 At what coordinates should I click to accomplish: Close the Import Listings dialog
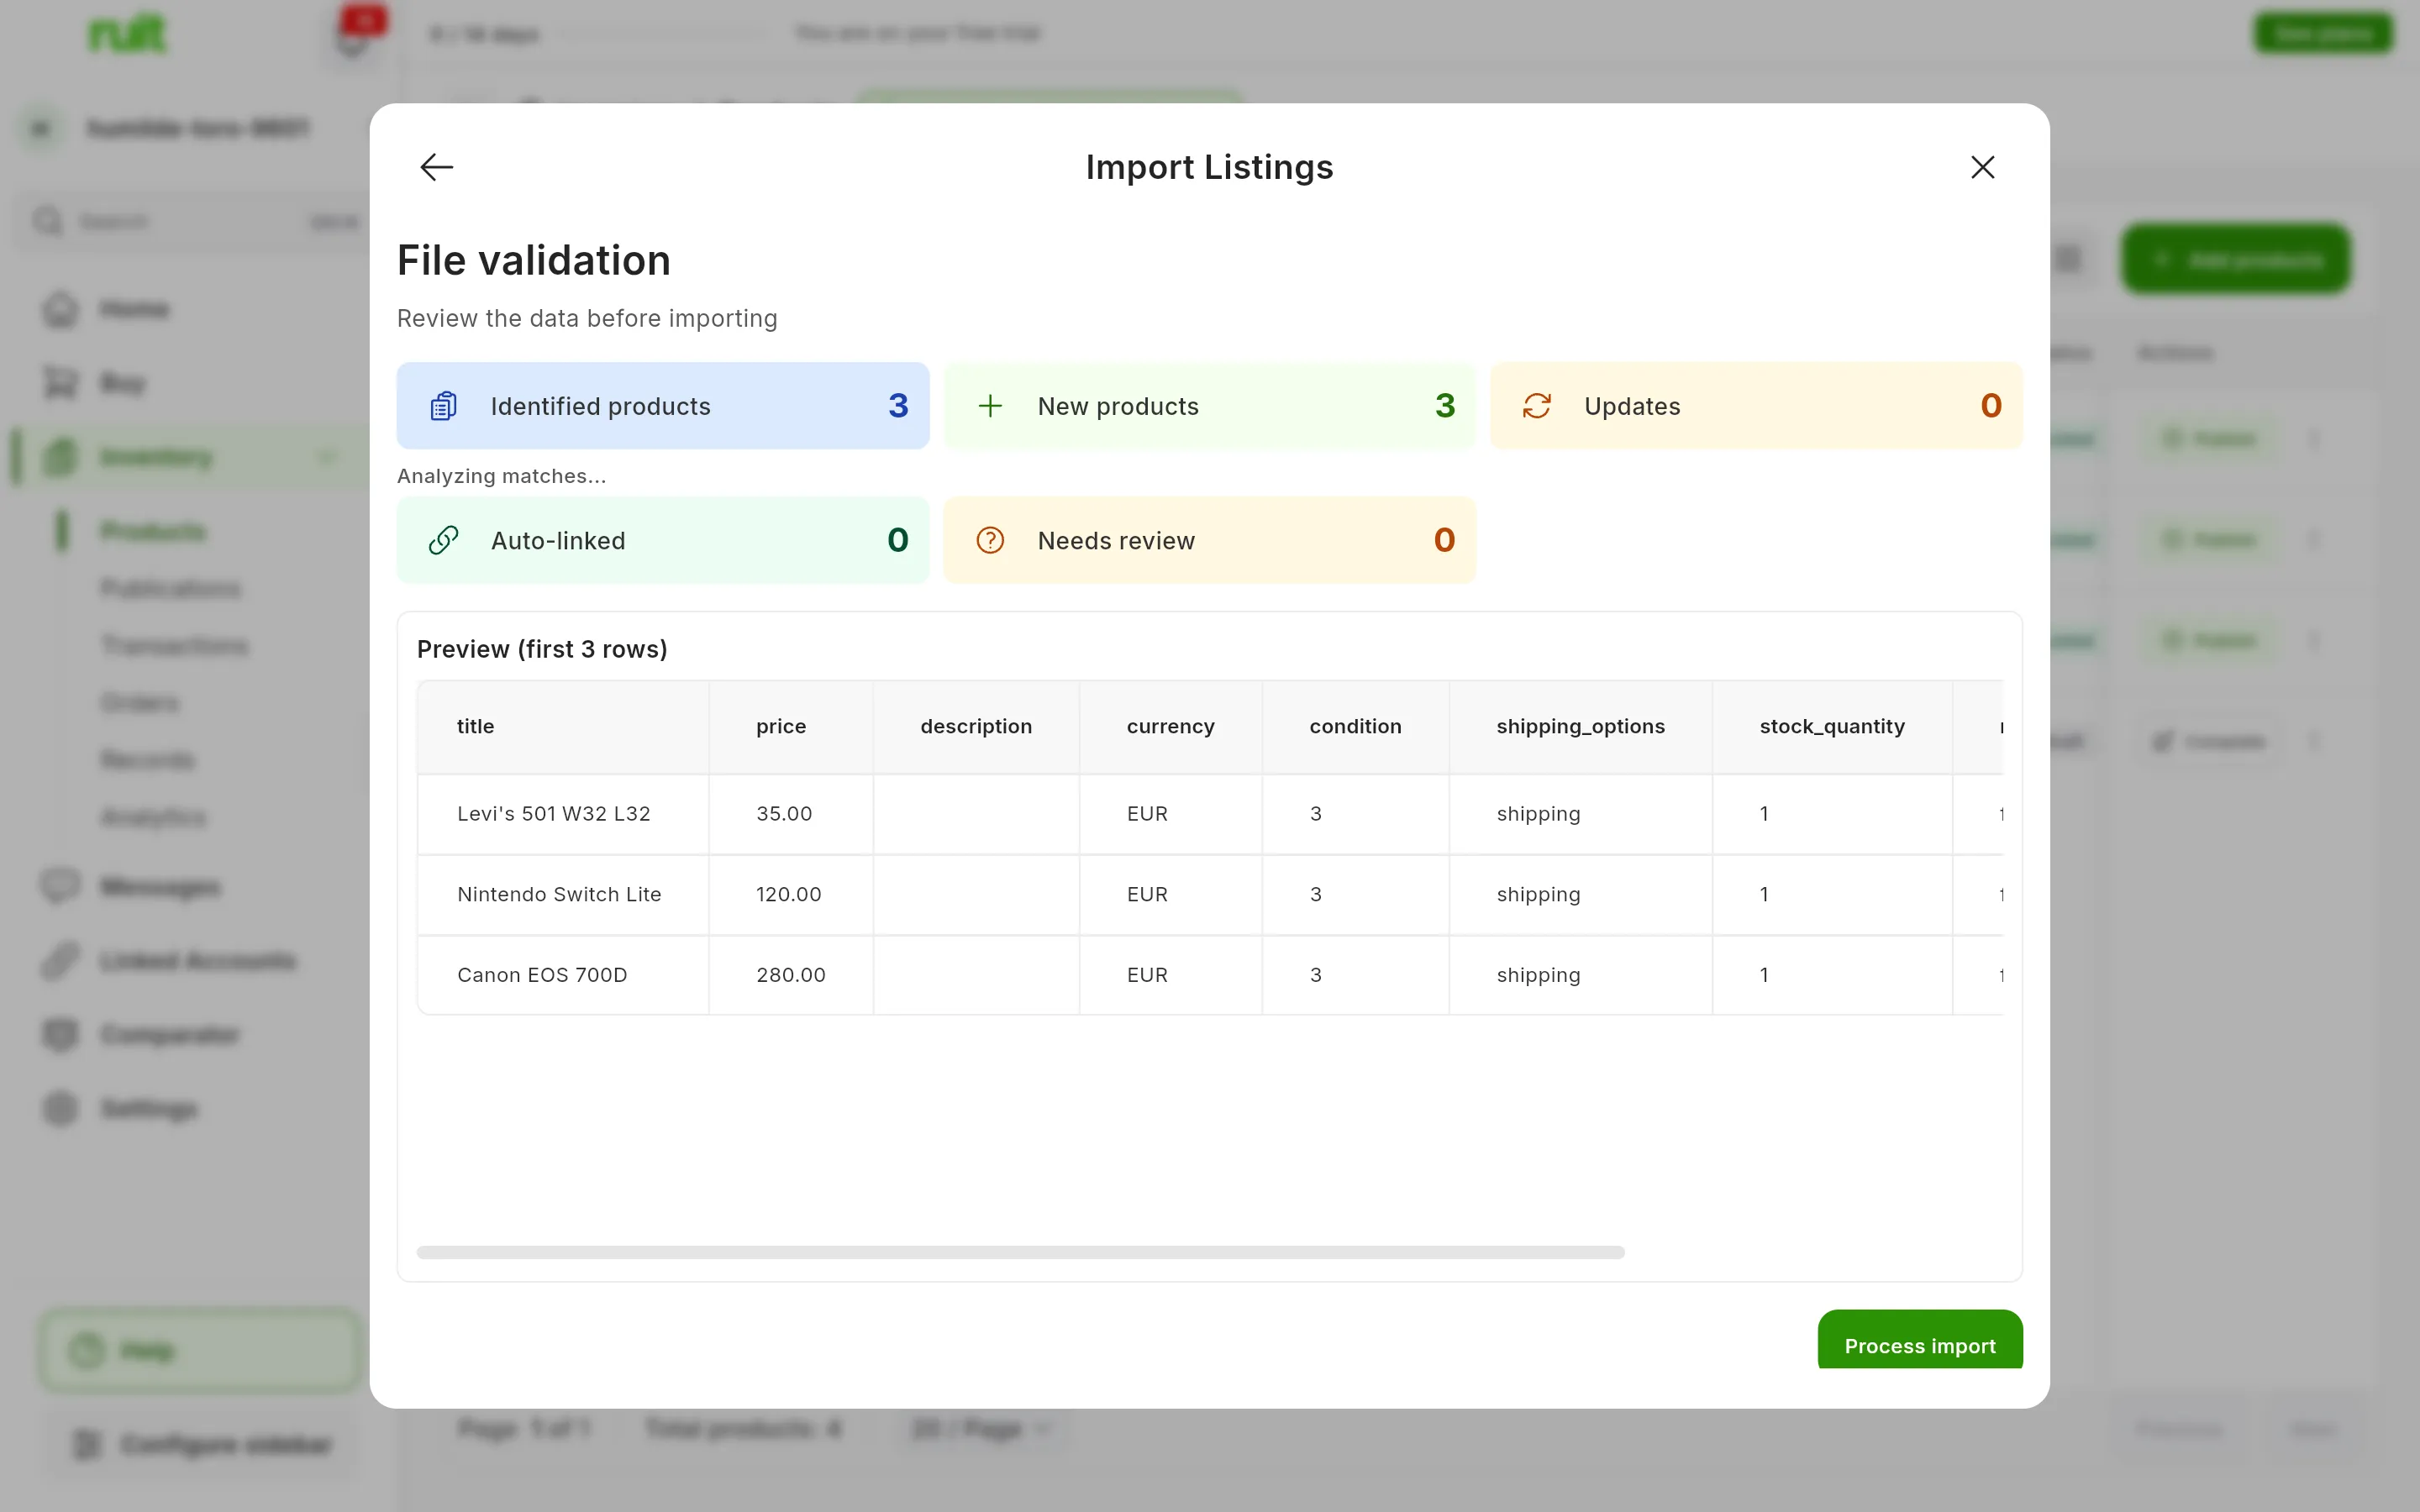coord(1982,167)
